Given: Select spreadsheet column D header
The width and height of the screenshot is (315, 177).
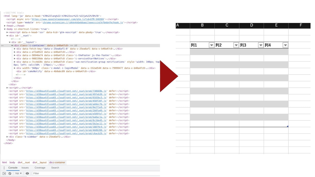Looking at the screenshot, I should (251, 25).
